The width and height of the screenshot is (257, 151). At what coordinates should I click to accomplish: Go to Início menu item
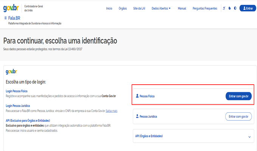[109, 8]
